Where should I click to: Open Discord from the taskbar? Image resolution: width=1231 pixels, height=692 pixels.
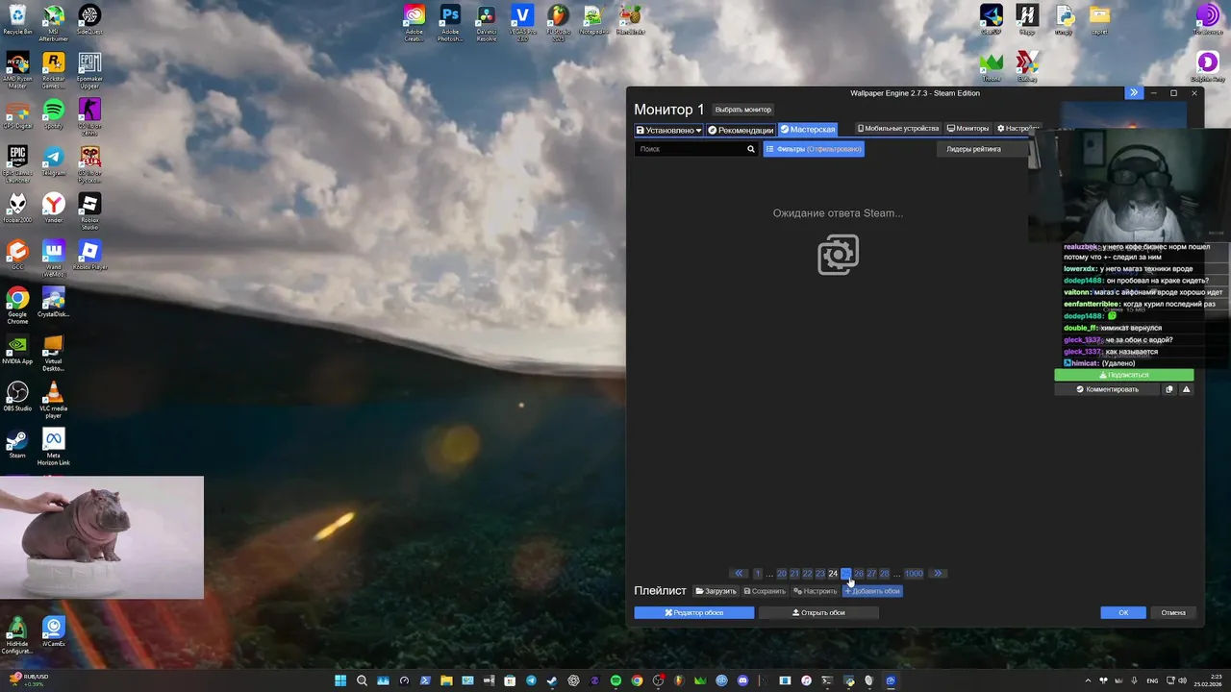click(x=742, y=680)
